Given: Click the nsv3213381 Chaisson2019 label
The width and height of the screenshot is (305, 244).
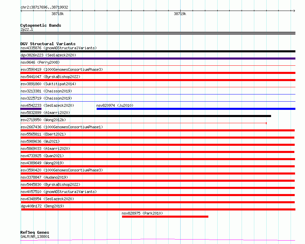Looking at the screenshot, I should tap(46, 91).
